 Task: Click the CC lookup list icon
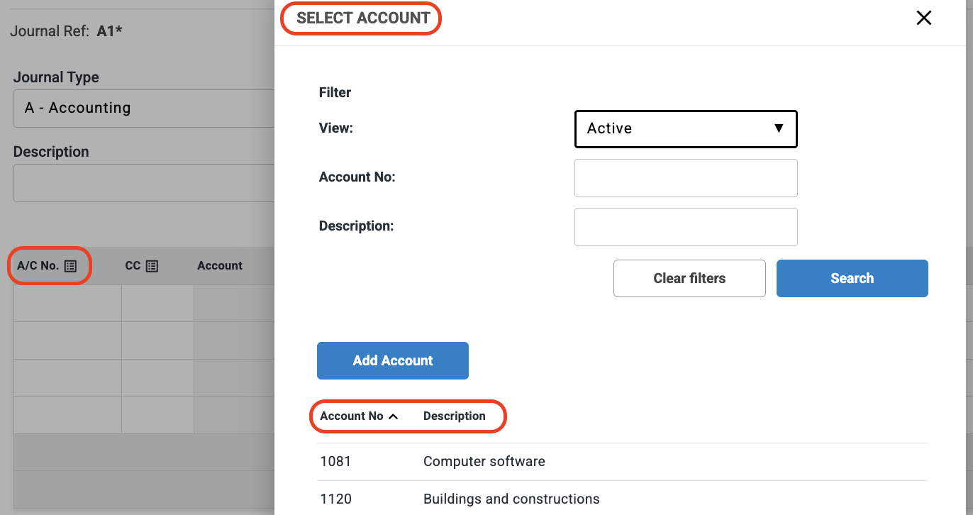point(152,266)
